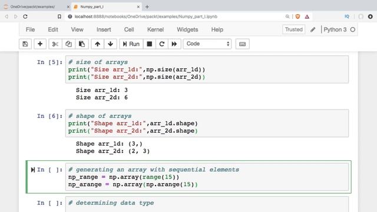Image resolution: width=377 pixels, height=212 pixels.
Task: Copy selected cells with the toolbar icon
Action: click(68, 44)
